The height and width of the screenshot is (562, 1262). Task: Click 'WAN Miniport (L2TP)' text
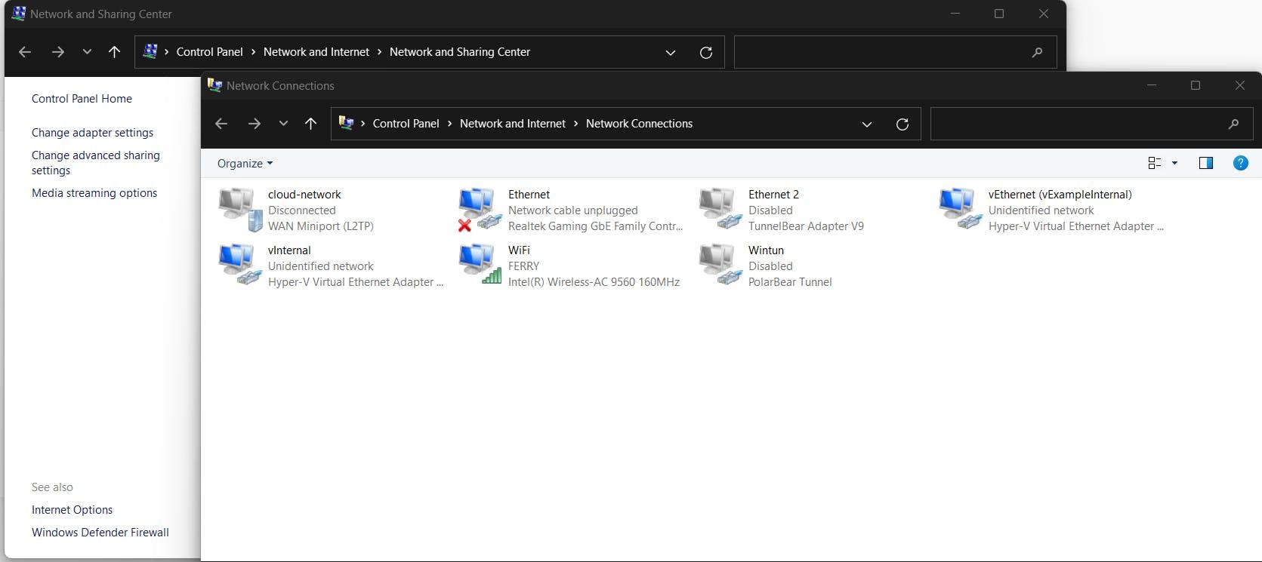[321, 226]
